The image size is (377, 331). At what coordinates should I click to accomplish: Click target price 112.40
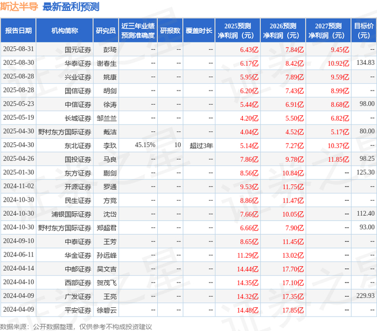click(x=366, y=213)
